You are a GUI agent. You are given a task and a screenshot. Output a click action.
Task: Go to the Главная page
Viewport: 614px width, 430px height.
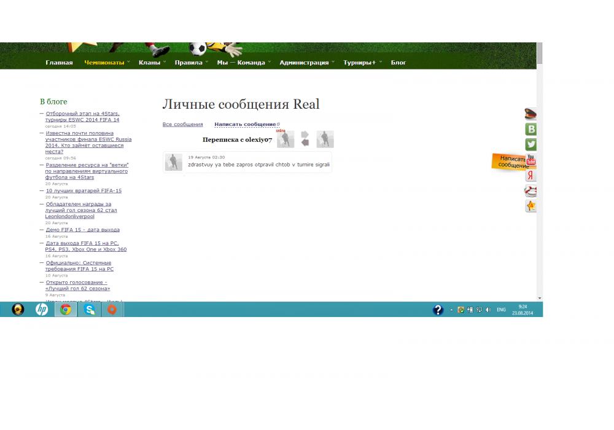pyautogui.click(x=59, y=63)
